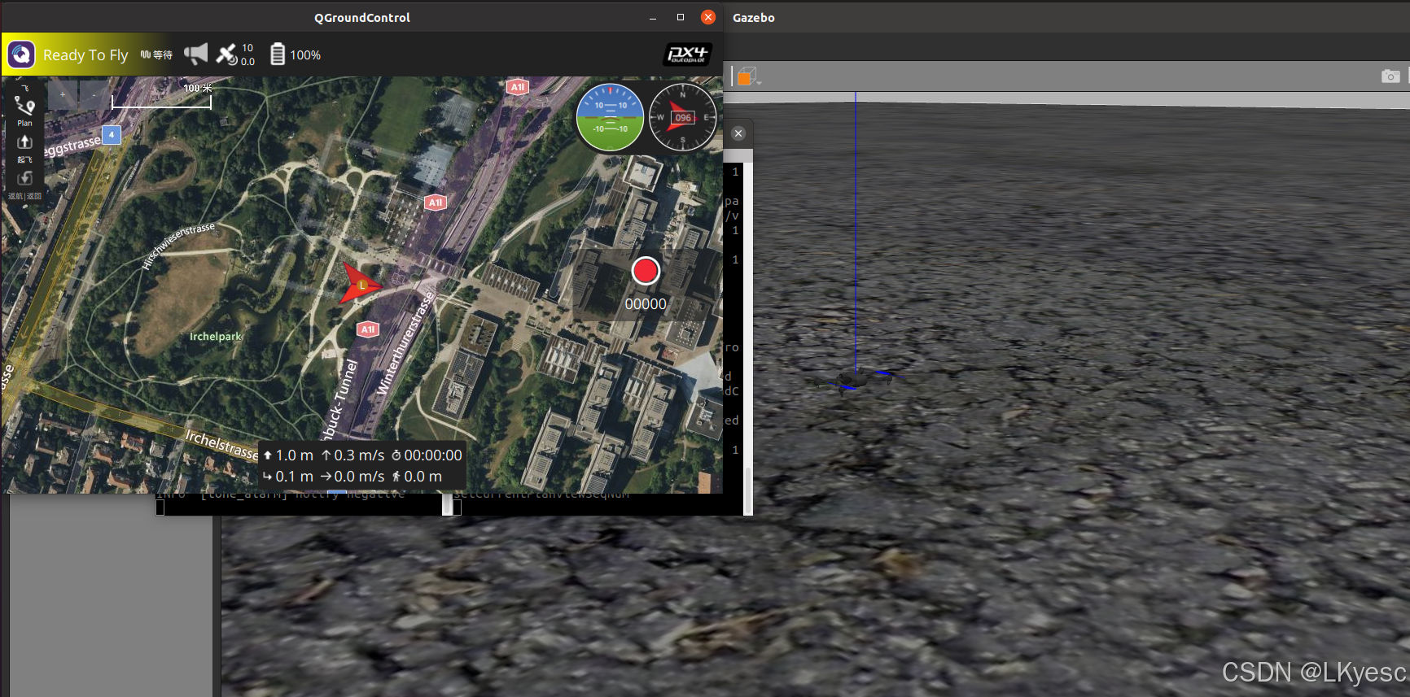Image resolution: width=1410 pixels, height=697 pixels.
Task: Open the battery status indicator
Action: pyautogui.click(x=295, y=54)
